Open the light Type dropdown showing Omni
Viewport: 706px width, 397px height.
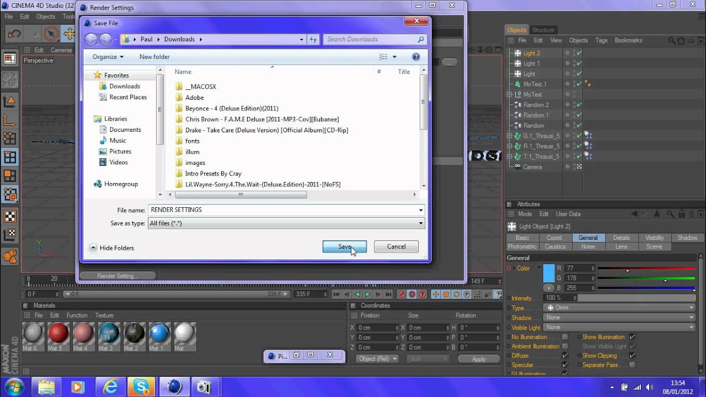point(619,308)
